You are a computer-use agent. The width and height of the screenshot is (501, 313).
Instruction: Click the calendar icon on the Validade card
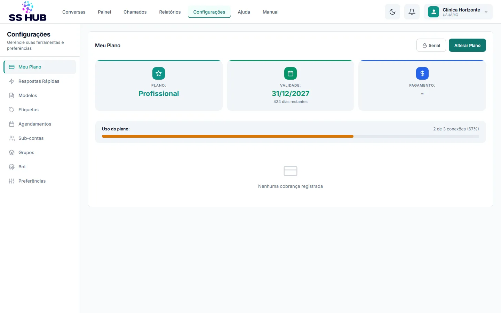291,73
